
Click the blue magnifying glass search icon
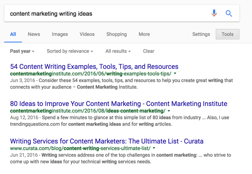click(x=229, y=13)
